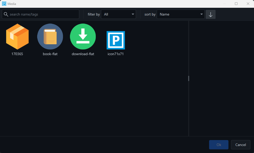
Task: Close the Media dialog window
Action: [x=248, y=4]
